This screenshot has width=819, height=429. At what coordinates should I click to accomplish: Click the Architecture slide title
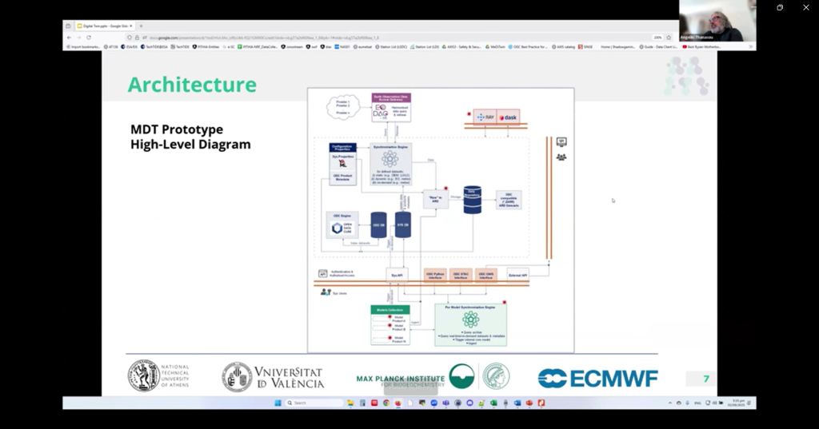coord(192,85)
